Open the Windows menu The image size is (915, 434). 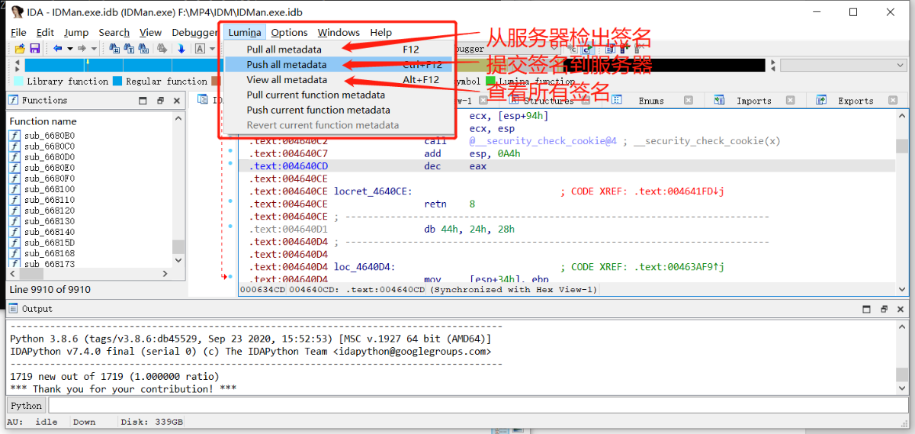coord(339,32)
